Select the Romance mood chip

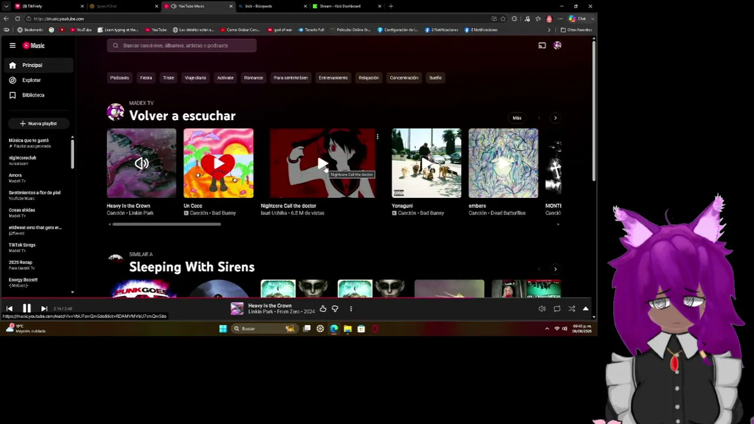tap(253, 78)
